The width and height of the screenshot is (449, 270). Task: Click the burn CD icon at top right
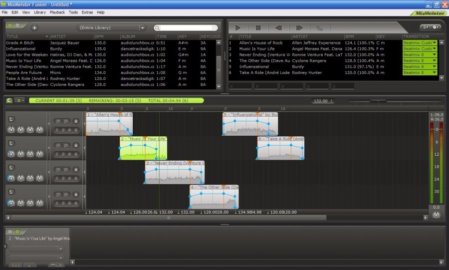click(436, 27)
